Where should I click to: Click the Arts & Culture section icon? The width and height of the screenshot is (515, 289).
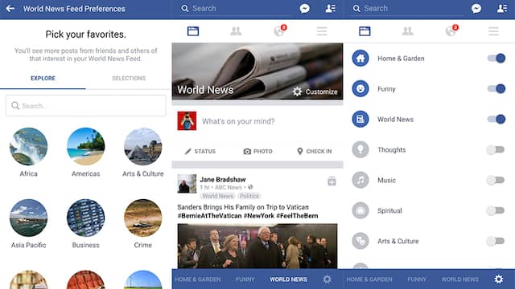click(360, 241)
